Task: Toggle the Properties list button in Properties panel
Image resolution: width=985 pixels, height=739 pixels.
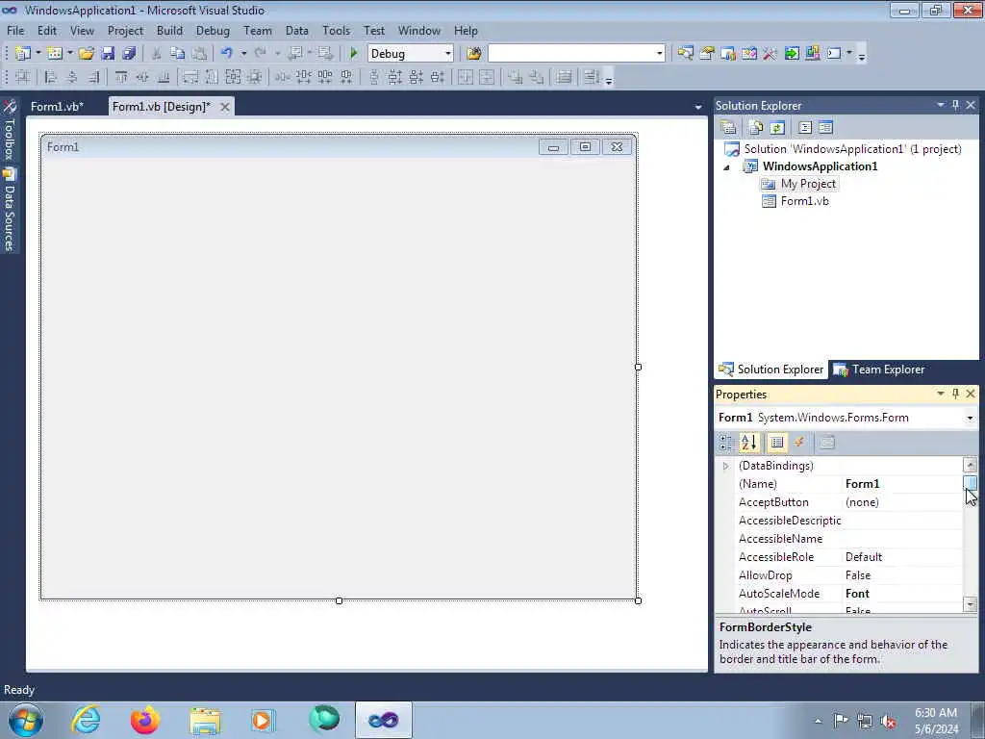Action: [777, 443]
